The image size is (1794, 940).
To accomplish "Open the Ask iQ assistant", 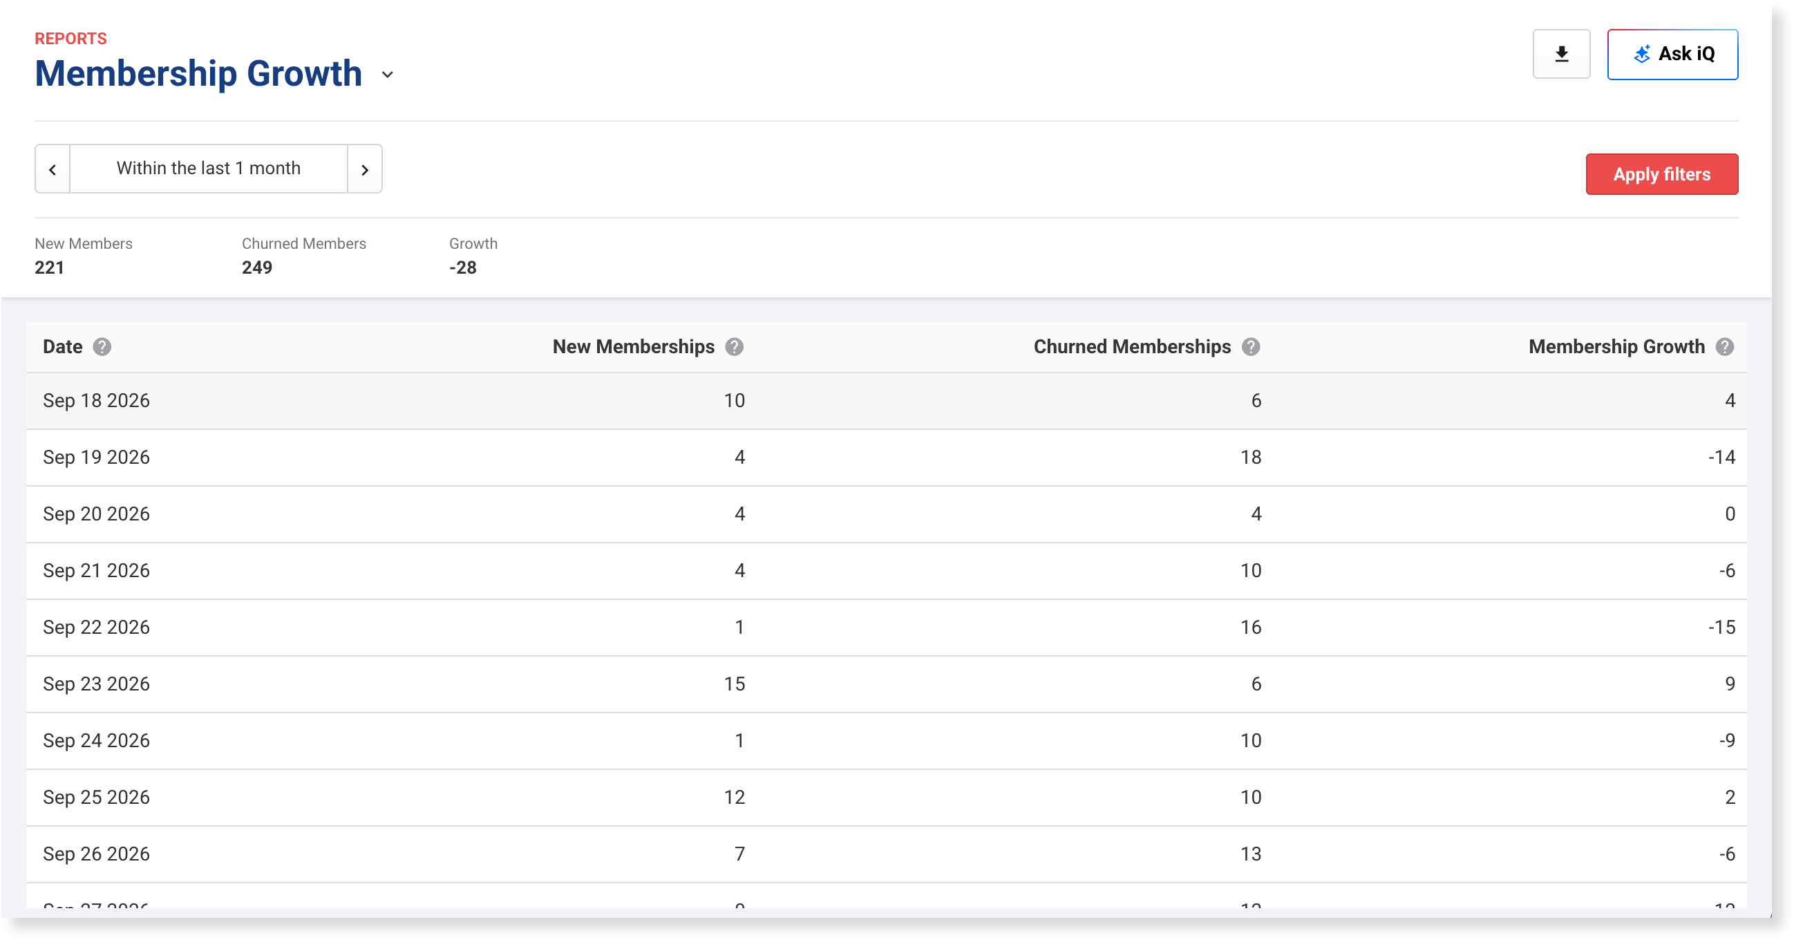I will tap(1672, 54).
